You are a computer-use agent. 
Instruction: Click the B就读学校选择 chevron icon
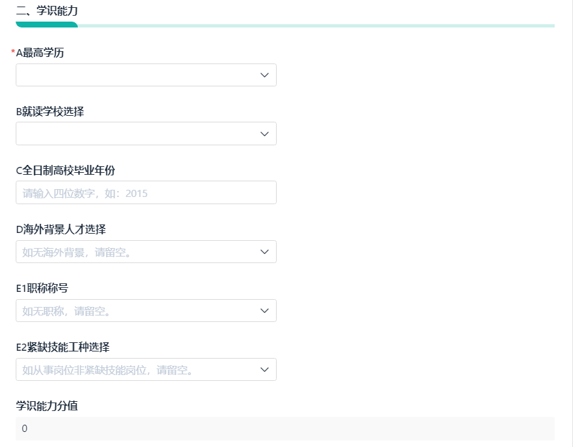(x=264, y=134)
